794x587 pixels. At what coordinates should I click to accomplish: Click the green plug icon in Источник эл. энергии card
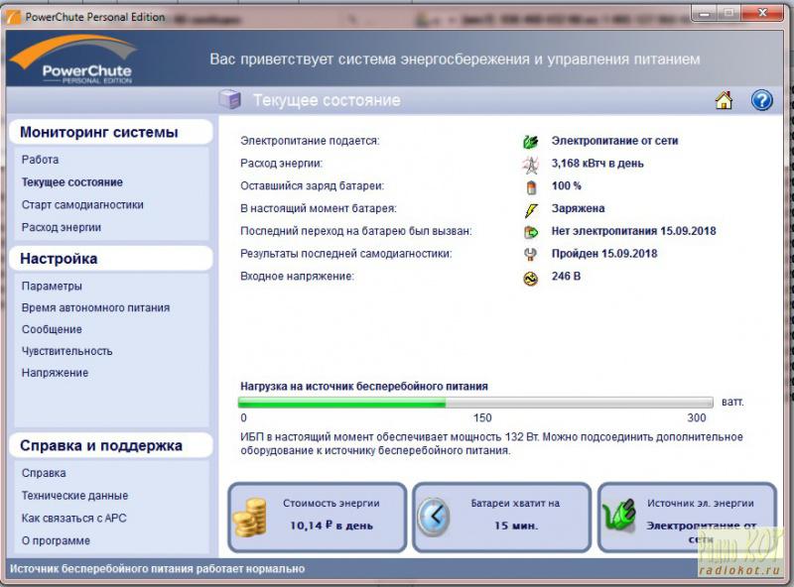[619, 516]
